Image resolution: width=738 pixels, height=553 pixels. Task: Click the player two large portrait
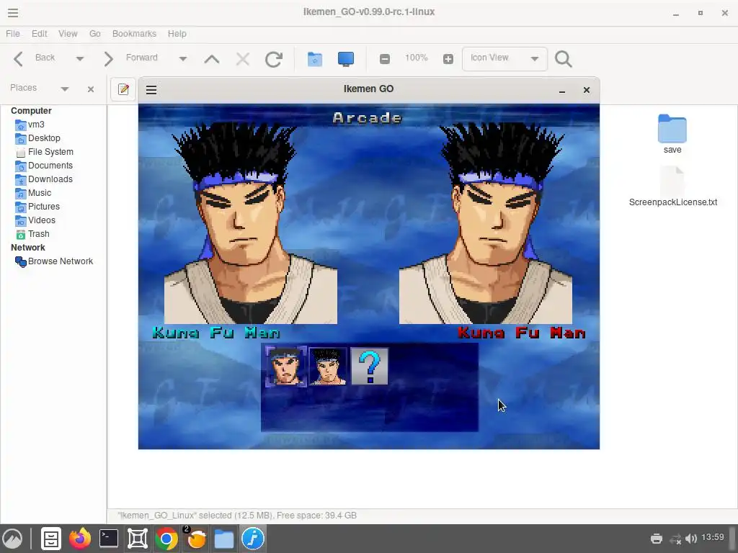pyautogui.click(x=486, y=223)
